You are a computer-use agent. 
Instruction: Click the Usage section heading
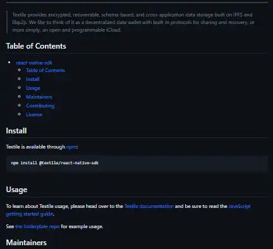(16, 190)
